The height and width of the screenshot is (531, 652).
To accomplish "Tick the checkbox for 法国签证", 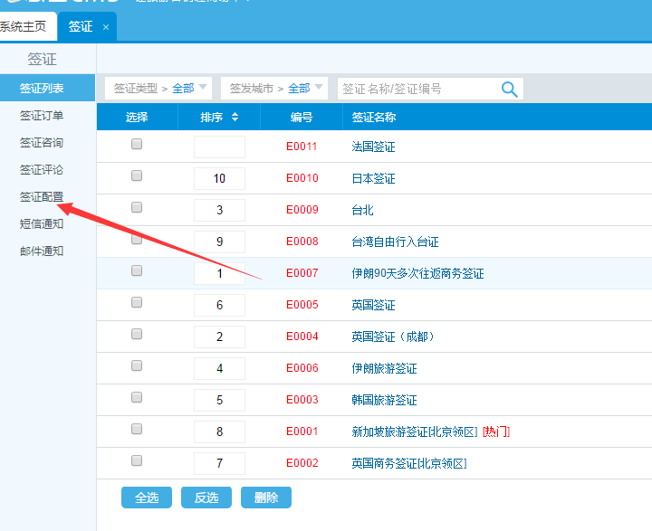I will 137,144.
